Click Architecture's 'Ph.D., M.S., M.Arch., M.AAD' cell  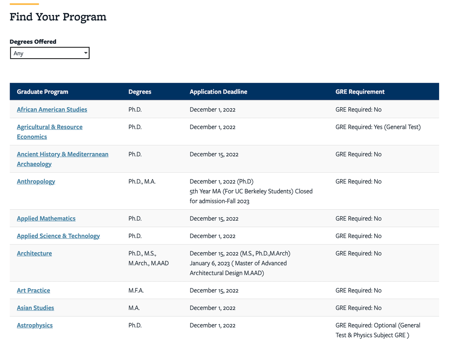148,258
